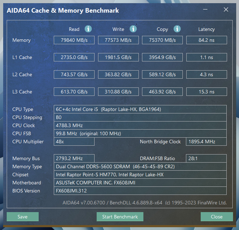
Task: Click the CPU Clock value 4788.3 MHz
Action: (x=140, y=125)
